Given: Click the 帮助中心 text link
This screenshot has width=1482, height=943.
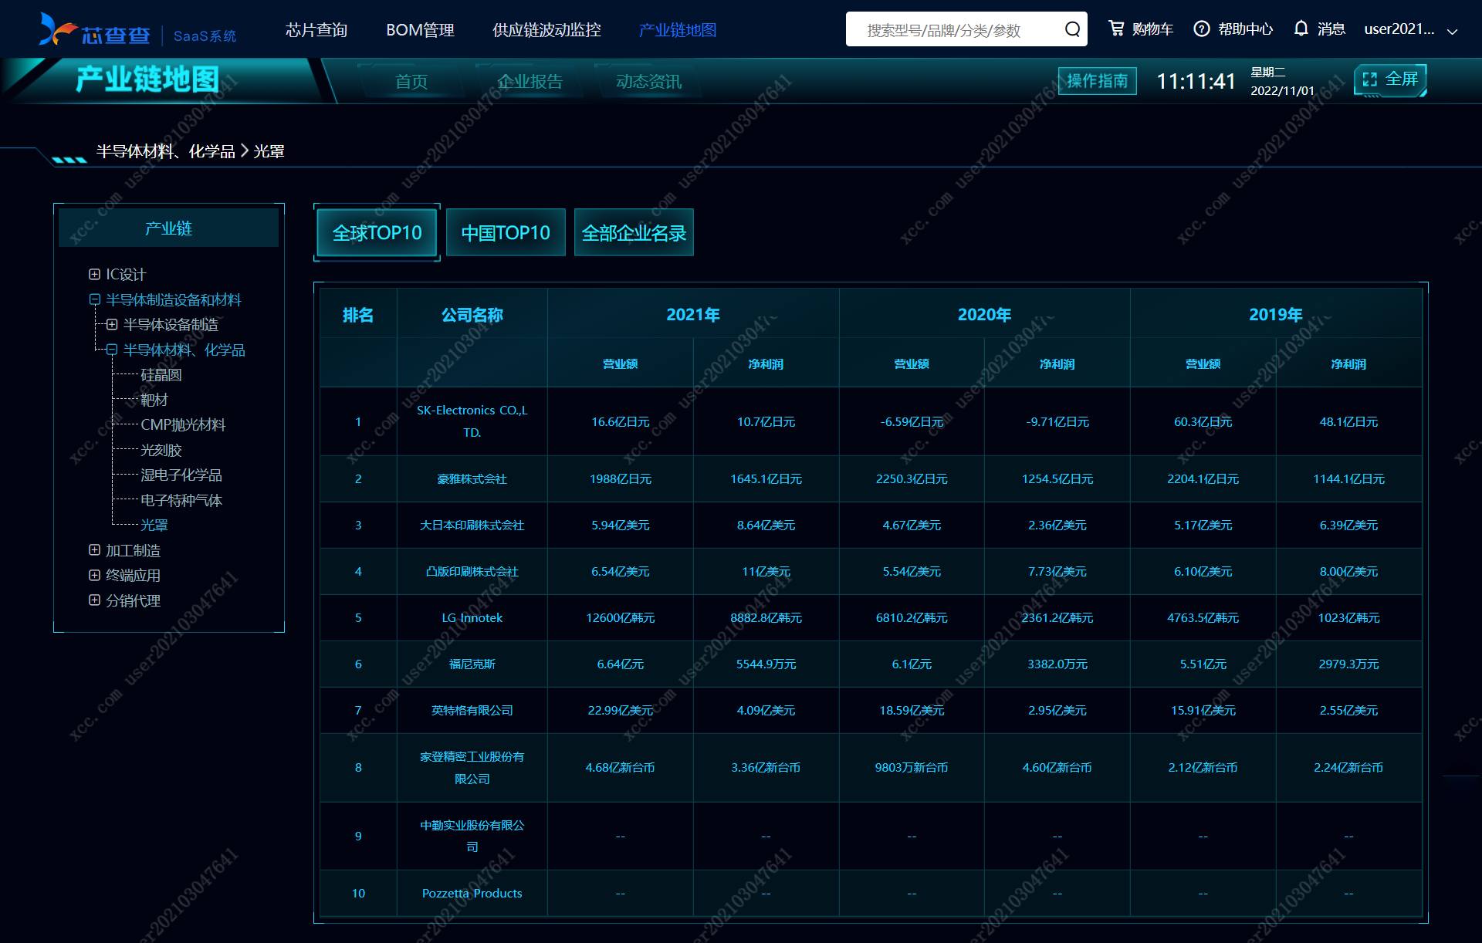Looking at the screenshot, I should [x=1246, y=29].
